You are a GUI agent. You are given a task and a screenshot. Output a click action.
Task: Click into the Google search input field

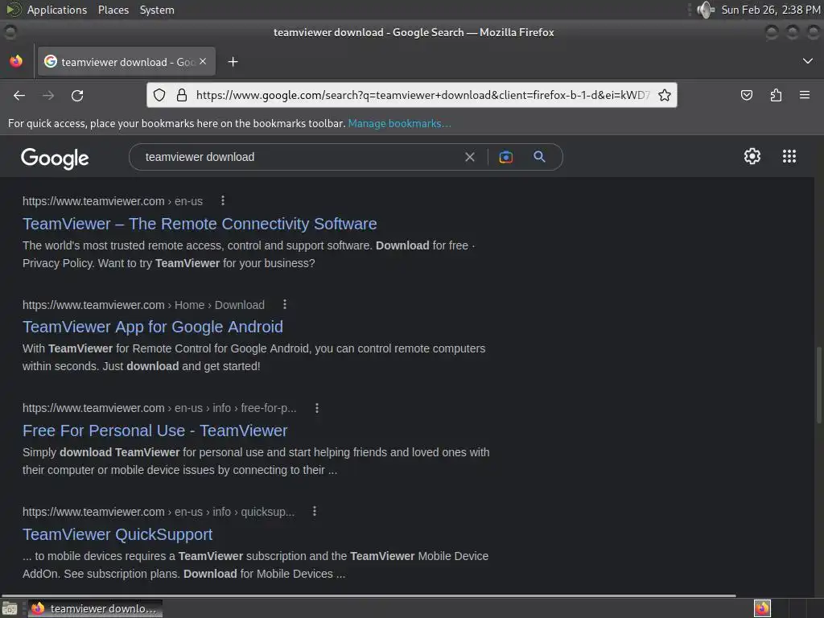(299, 157)
